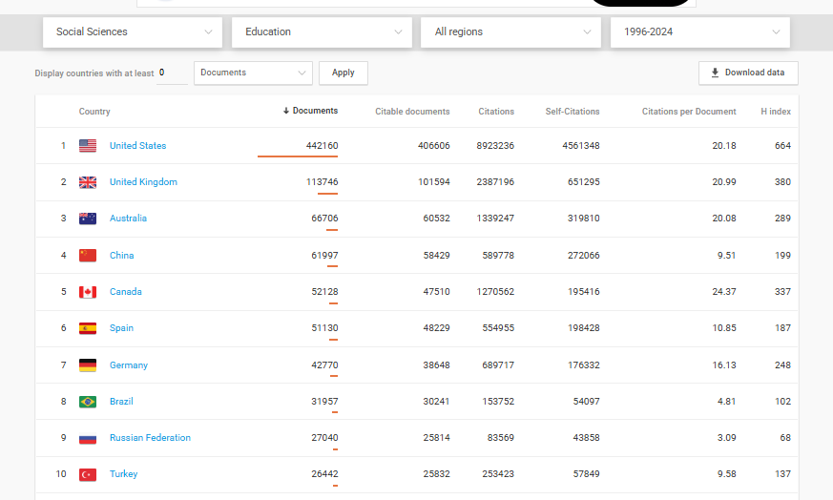Select Canada self-citations value 195416
The height and width of the screenshot is (500, 833).
pyautogui.click(x=583, y=292)
